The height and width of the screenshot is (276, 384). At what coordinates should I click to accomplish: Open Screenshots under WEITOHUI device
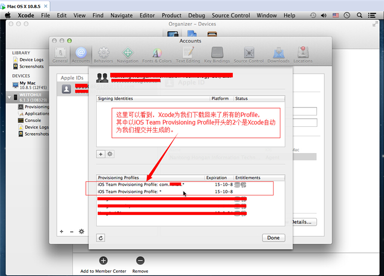coord(34,134)
